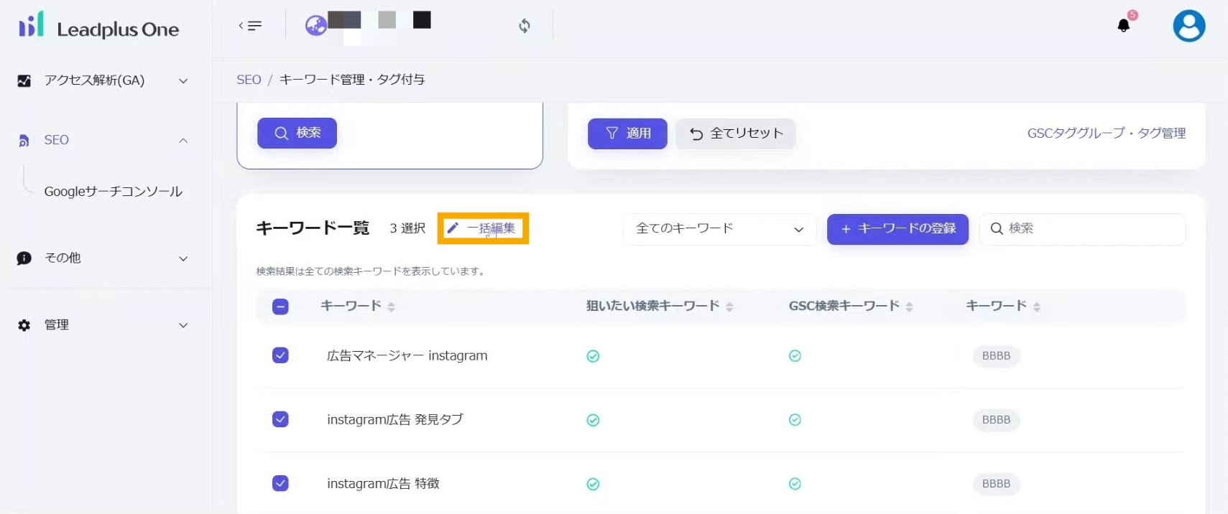Open the 全てのキーワード dropdown
The height and width of the screenshot is (514, 1228).
(719, 229)
